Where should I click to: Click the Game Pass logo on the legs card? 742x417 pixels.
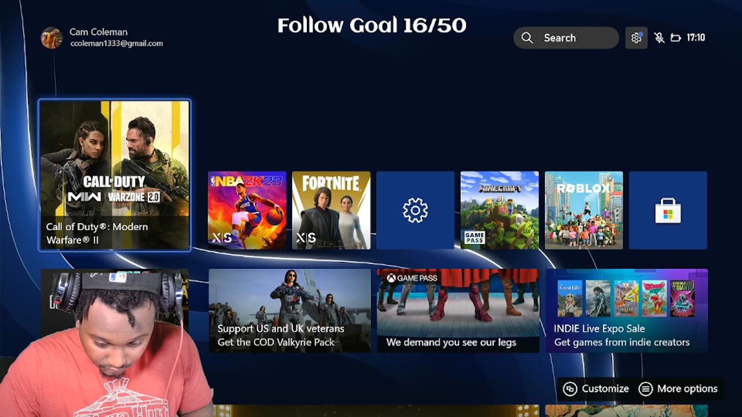pyautogui.click(x=412, y=278)
